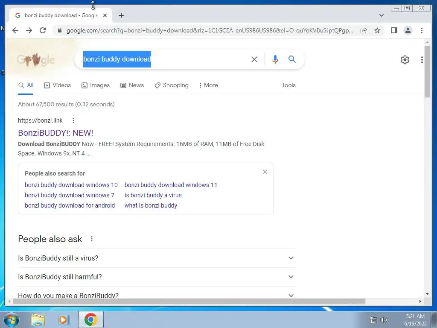Open Chrome three-dot menu

pos(422,30)
